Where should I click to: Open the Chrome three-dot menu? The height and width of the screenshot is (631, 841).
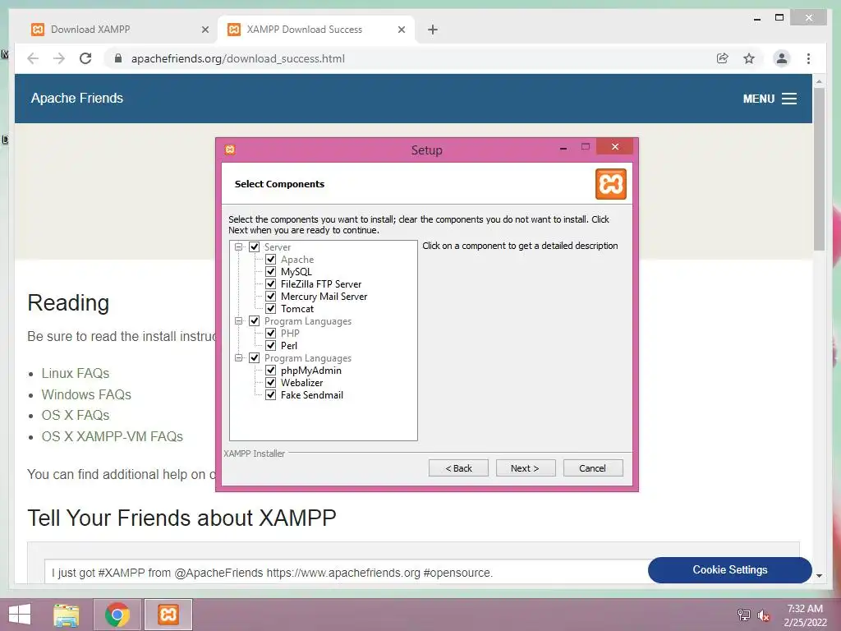click(808, 58)
